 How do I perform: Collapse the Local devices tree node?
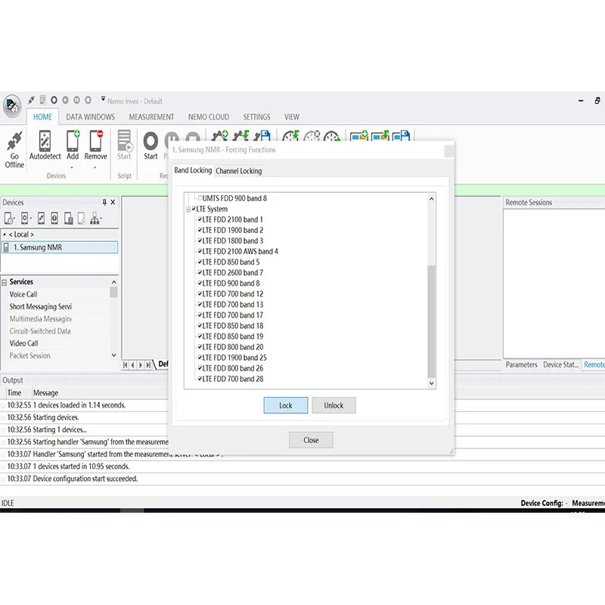(x=5, y=234)
